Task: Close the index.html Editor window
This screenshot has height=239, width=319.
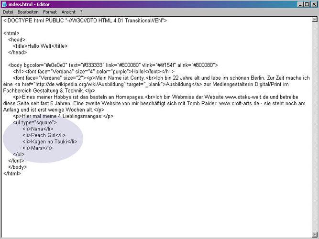Action: pyautogui.click(x=313, y=4)
